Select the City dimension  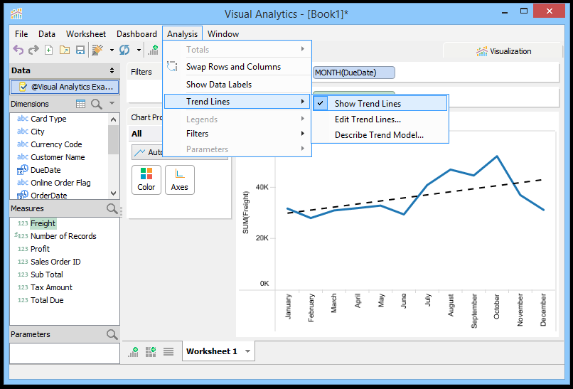pos(37,132)
